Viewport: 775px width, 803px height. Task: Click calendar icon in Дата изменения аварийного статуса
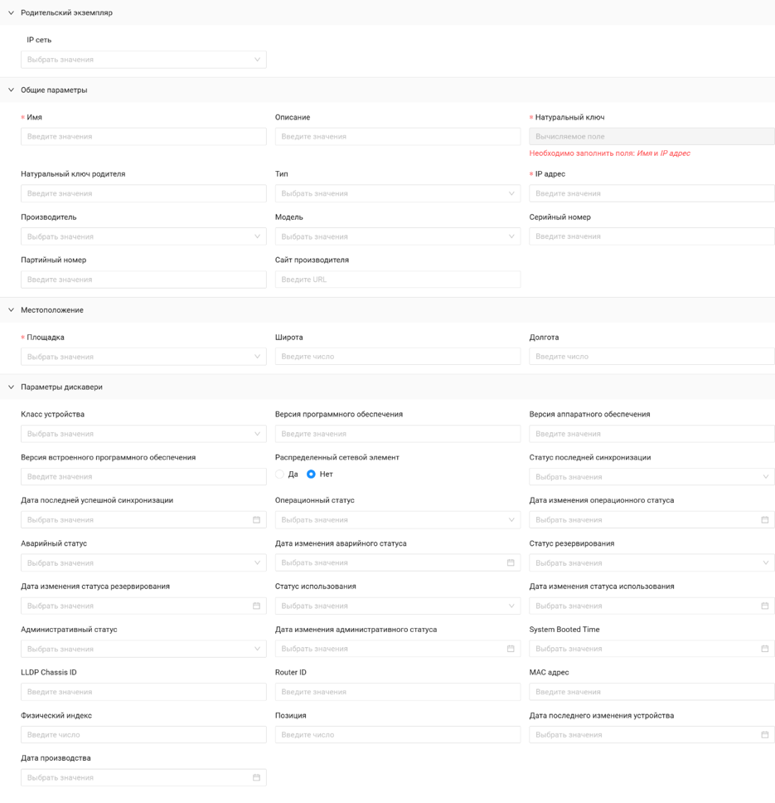point(511,563)
